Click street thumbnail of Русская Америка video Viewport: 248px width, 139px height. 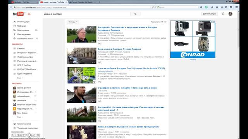81,56
